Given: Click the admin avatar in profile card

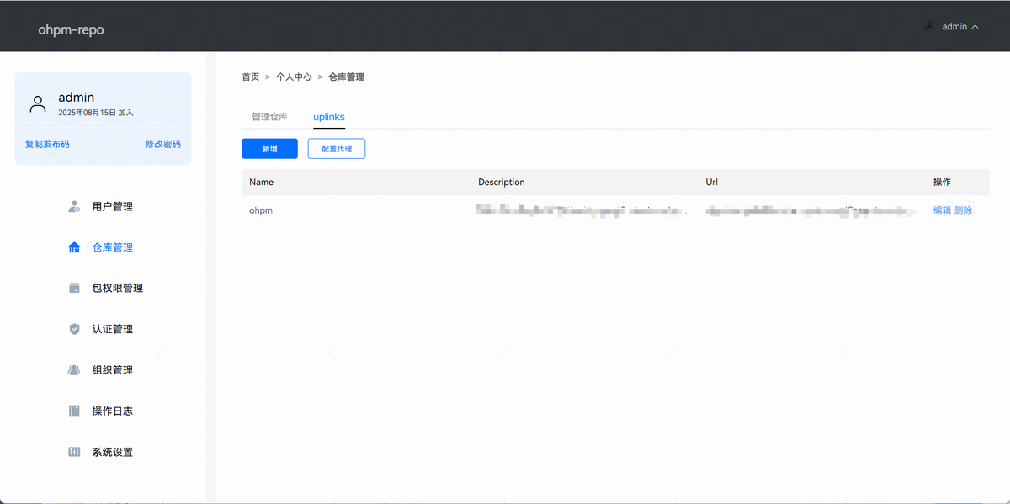Looking at the screenshot, I should point(38,104).
